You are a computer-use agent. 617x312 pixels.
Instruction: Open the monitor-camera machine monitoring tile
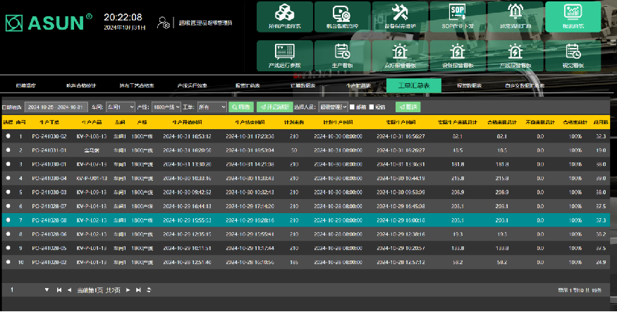[x=342, y=17]
